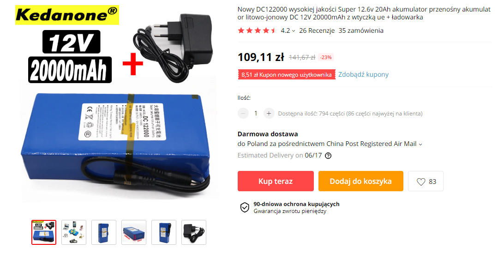Screen dimensions: 498x255
Task: Open the China Post Registered Air Mail shipping dropdown
Action: [420, 144]
